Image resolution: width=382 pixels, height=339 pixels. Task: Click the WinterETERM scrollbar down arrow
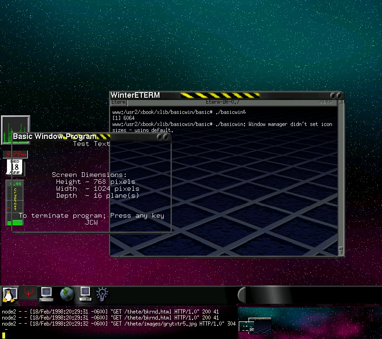pos(341,252)
